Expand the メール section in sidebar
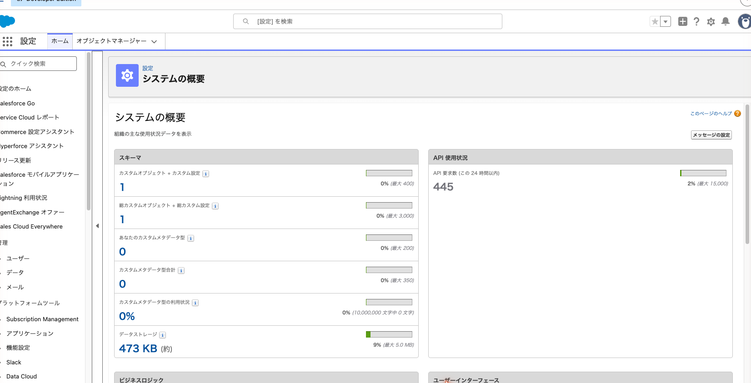This screenshot has width=751, height=383. (1, 287)
